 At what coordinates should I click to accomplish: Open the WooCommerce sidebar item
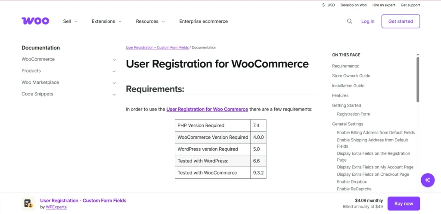point(38,59)
